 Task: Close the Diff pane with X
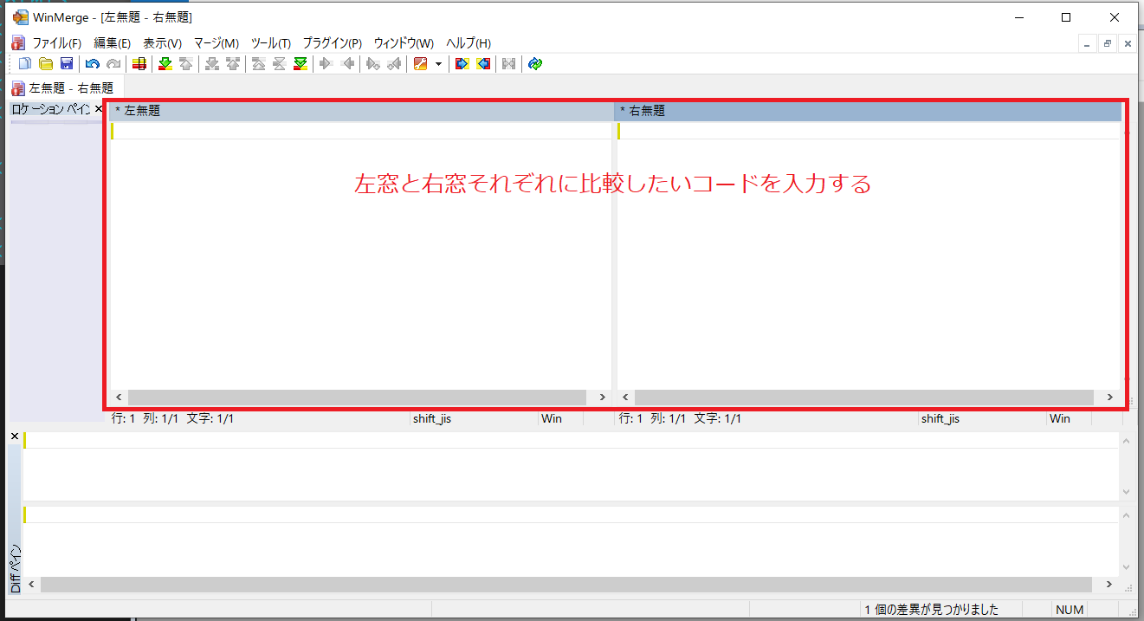click(x=14, y=437)
